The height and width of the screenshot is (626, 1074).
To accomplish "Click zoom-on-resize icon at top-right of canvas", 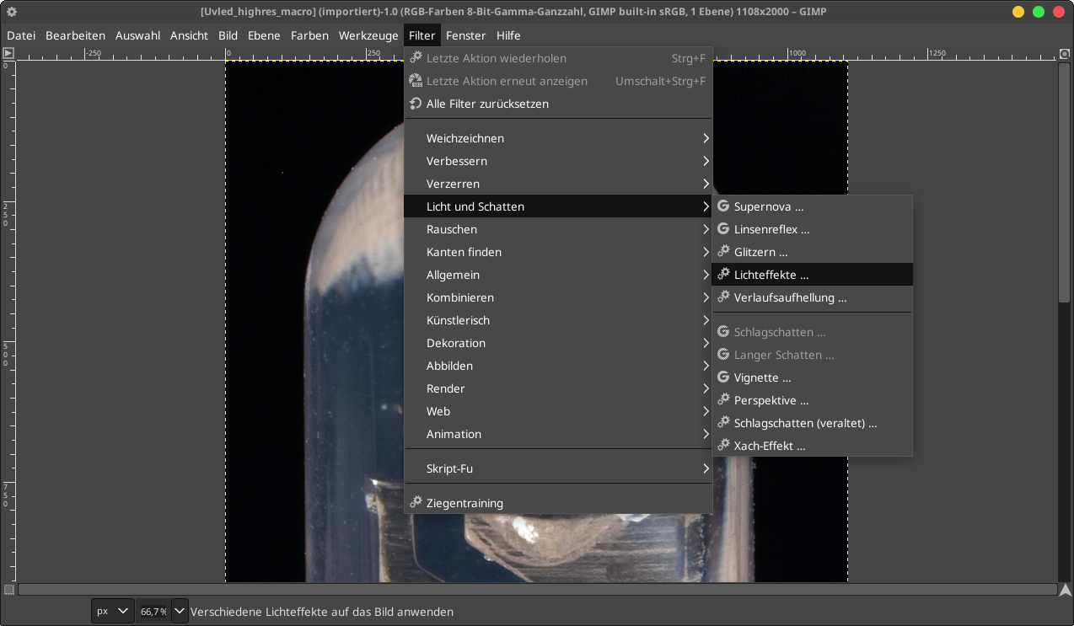I will [1065, 54].
